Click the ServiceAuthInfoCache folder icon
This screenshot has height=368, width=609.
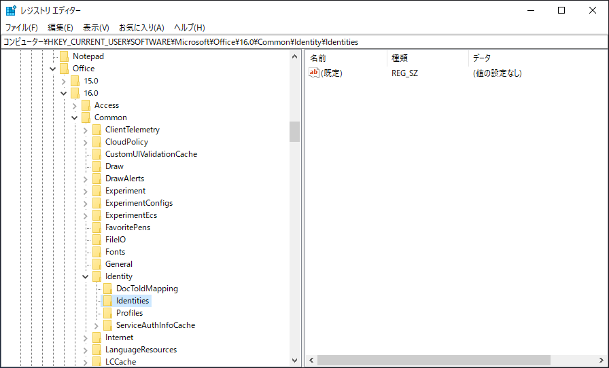[x=108, y=325]
